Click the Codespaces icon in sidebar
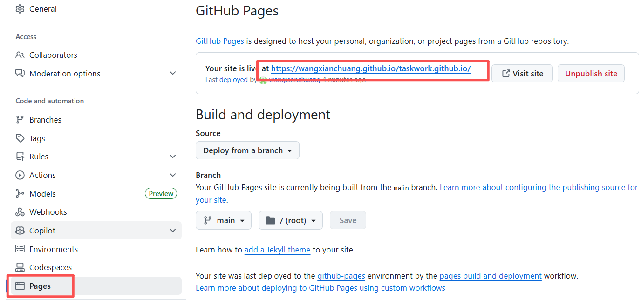This screenshot has width=641, height=300. pyautogui.click(x=20, y=267)
